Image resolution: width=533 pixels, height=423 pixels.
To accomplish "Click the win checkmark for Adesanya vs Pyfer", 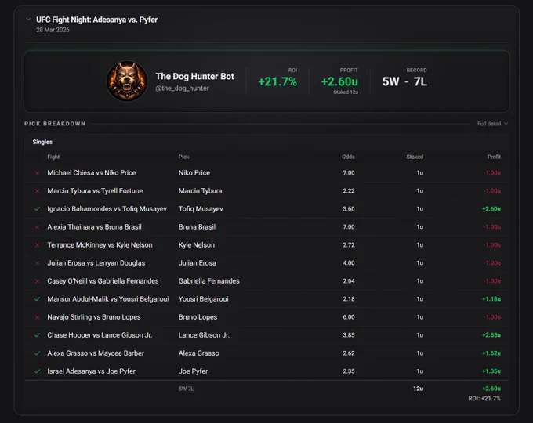I will 38,371.
